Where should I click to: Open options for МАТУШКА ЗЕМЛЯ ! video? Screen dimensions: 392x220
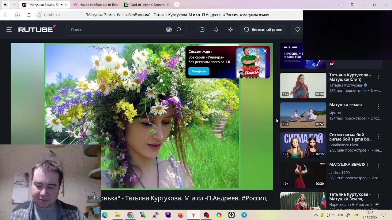pos(378,166)
